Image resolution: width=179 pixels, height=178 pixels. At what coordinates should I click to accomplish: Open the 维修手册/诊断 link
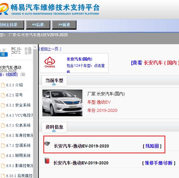(159, 163)
